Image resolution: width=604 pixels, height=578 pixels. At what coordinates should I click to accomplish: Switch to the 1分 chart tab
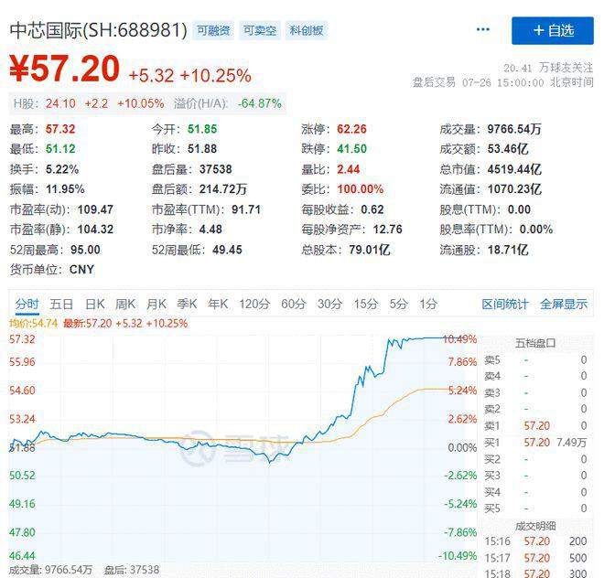(x=428, y=304)
